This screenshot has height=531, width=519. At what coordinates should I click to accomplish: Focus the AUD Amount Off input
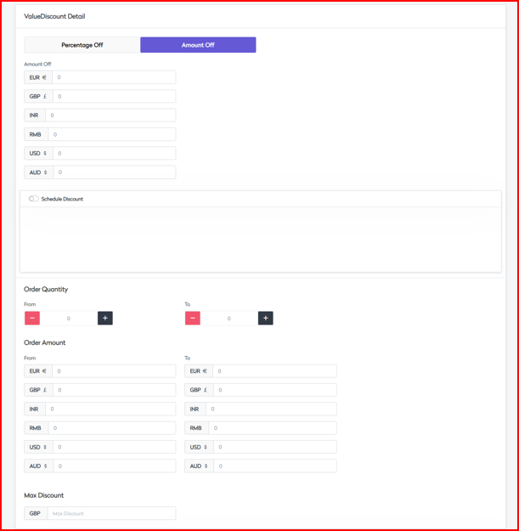[114, 172]
